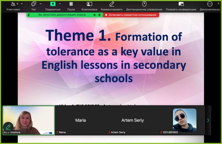The height and width of the screenshot is (144, 222).
Task: Select Maria's participant tile
Action: point(81,120)
